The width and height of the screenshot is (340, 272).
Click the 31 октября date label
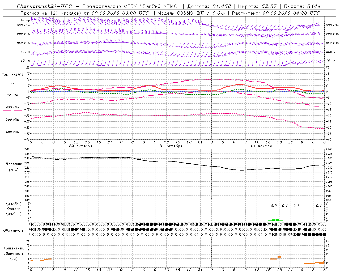pyautogui.click(x=171, y=146)
